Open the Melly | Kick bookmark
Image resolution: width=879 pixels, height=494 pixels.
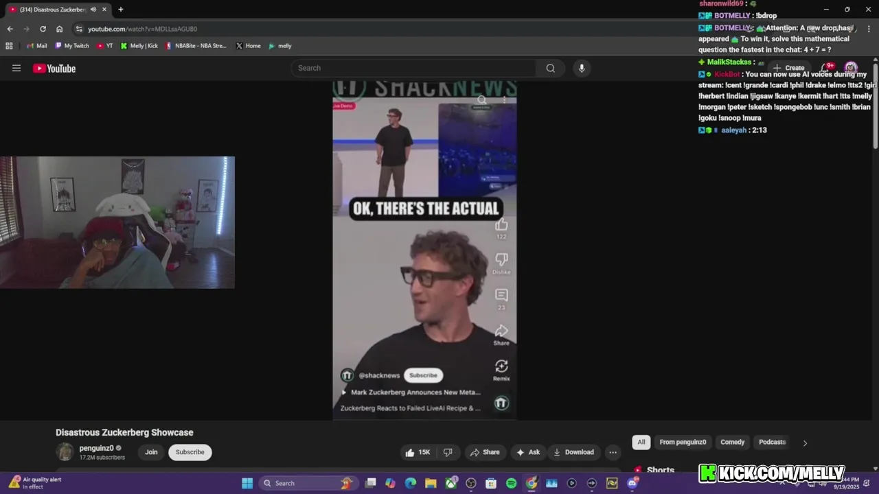coord(139,46)
